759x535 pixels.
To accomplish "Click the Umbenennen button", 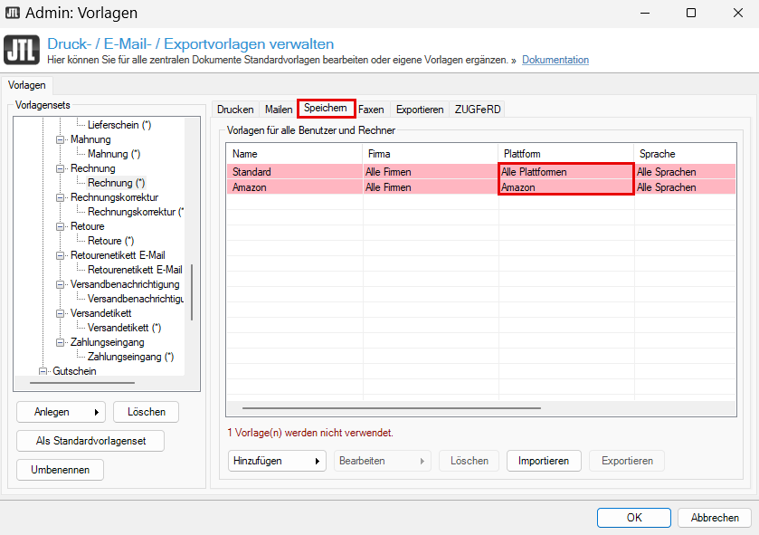I will coord(60,470).
